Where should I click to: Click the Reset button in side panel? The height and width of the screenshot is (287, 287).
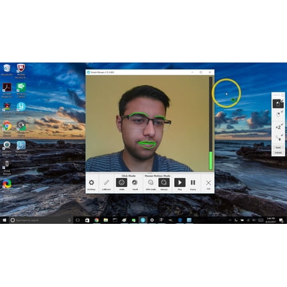(x=278, y=147)
